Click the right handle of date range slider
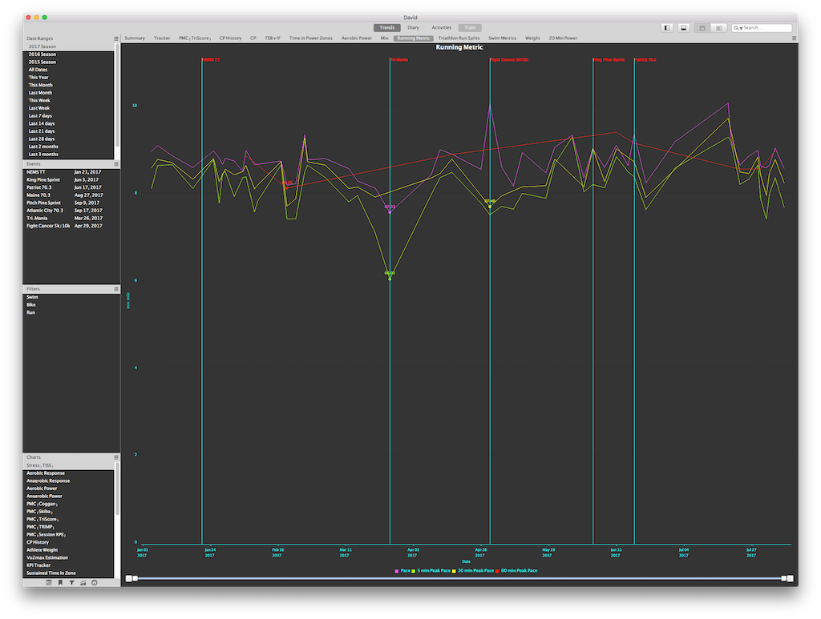This screenshot has width=821, height=619. click(784, 578)
